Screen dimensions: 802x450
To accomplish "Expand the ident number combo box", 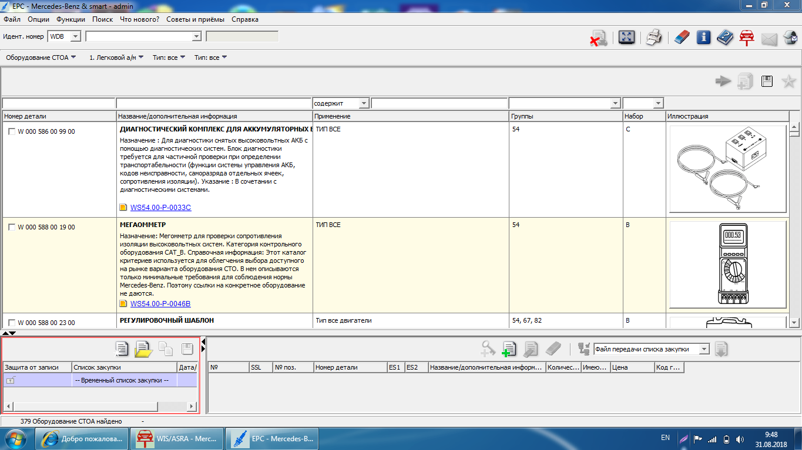I will (196, 36).
